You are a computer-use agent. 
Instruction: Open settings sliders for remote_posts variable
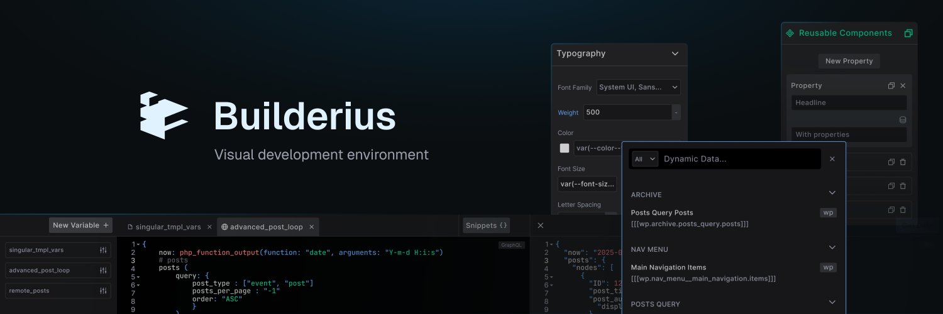[x=103, y=291]
